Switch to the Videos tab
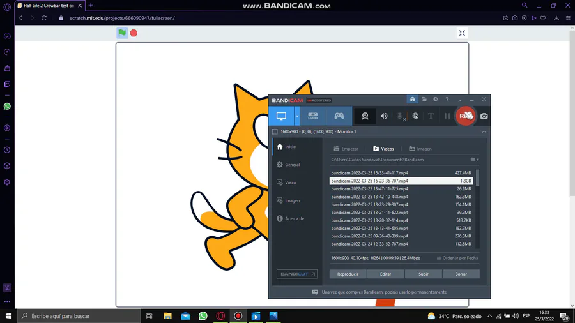575x323 pixels. click(383, 149)
